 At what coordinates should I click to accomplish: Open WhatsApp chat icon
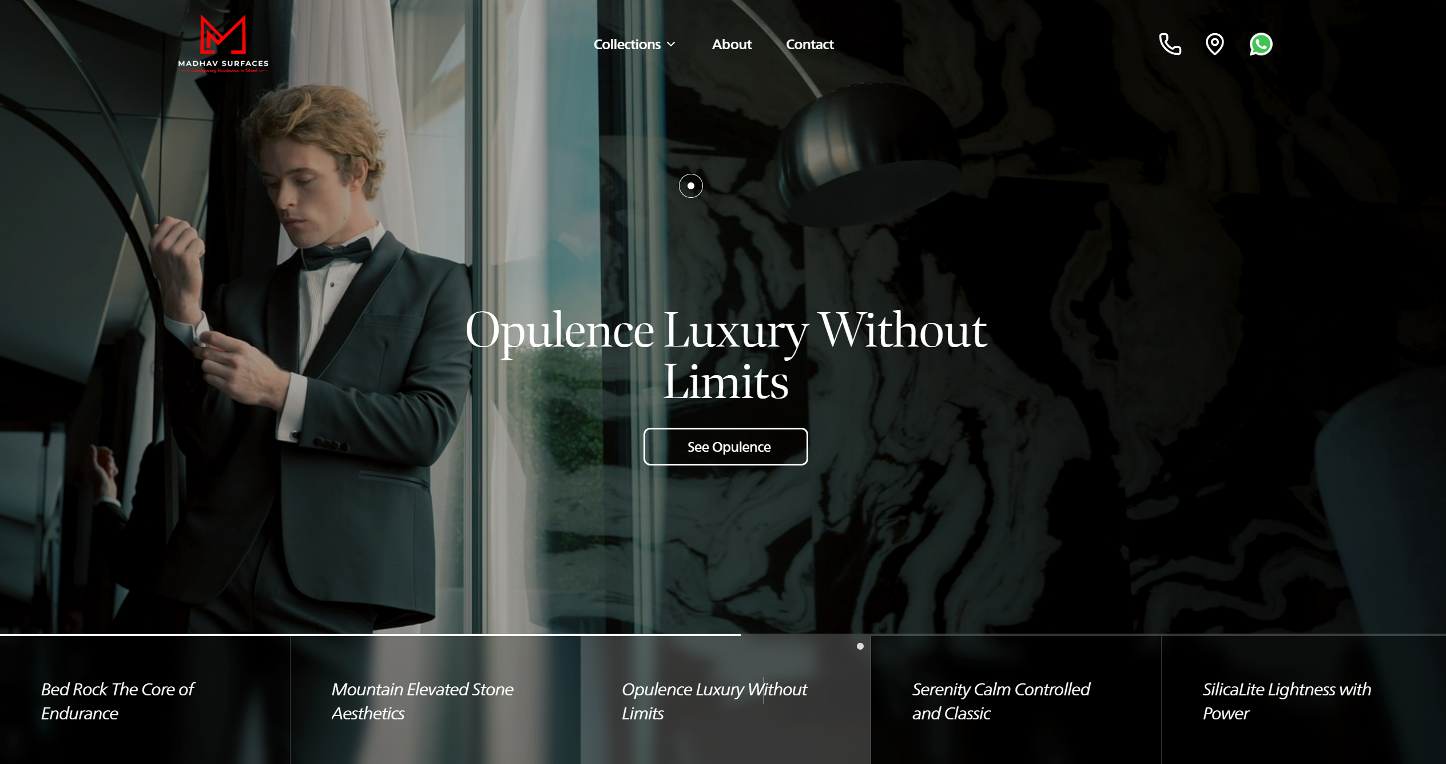[1261, 44]
